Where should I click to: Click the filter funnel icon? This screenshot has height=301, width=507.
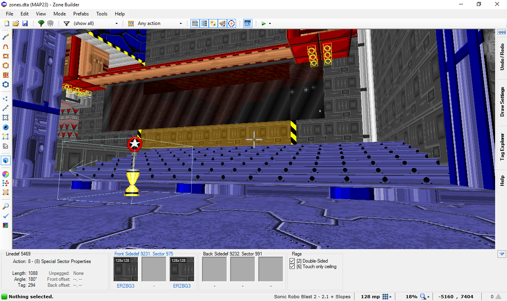coord(67,23)
